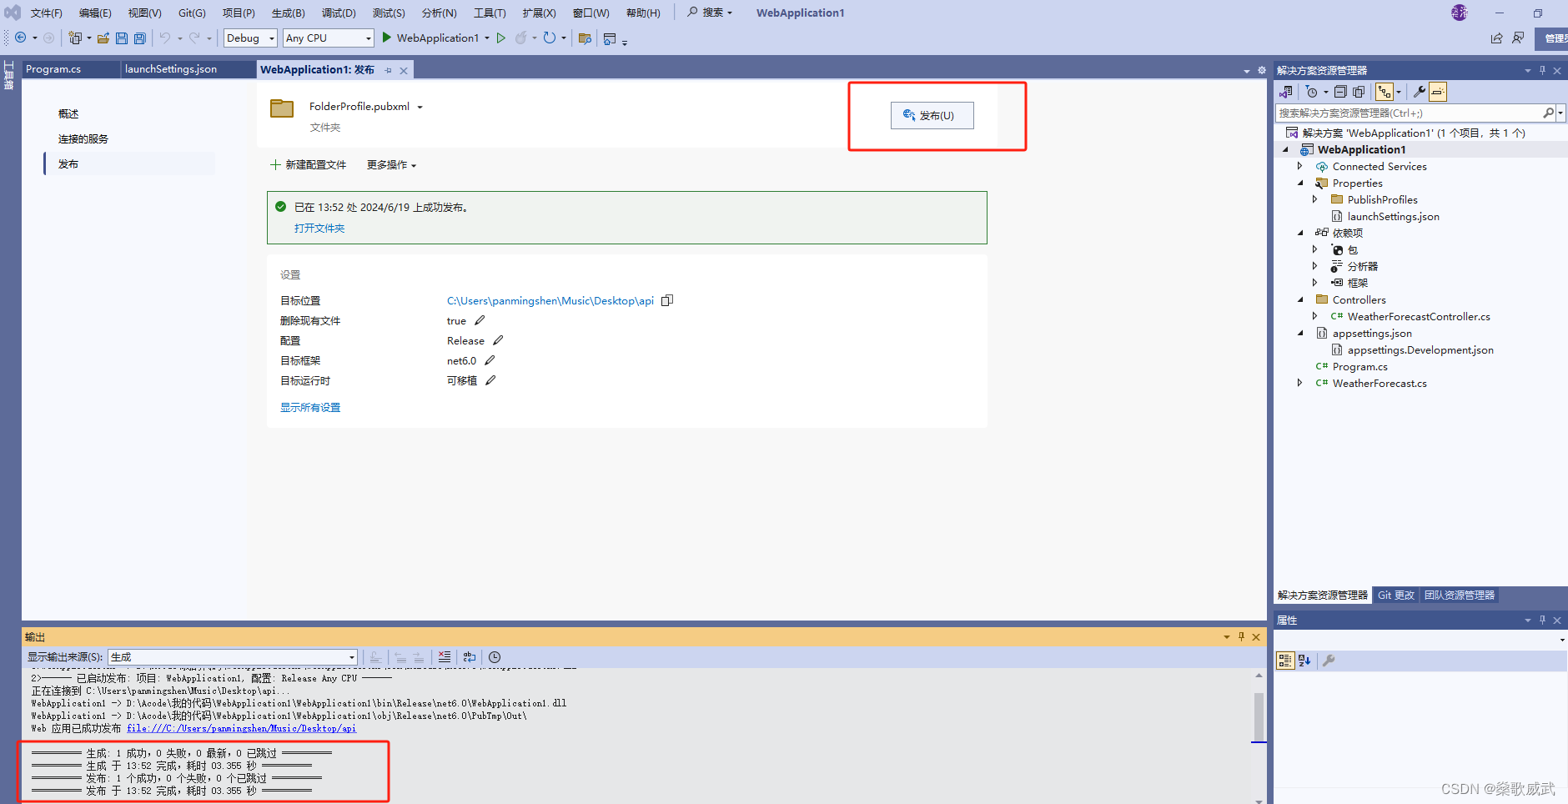Click the clock timestamp icon in Output toolbar
1568x804 pixels.
[x=495, y=657]
